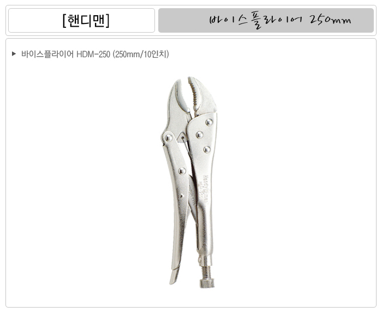Click the serrated upper jaw of the pliers
Viewport: 382px width, 331px height.
click(x=195, y=95)
